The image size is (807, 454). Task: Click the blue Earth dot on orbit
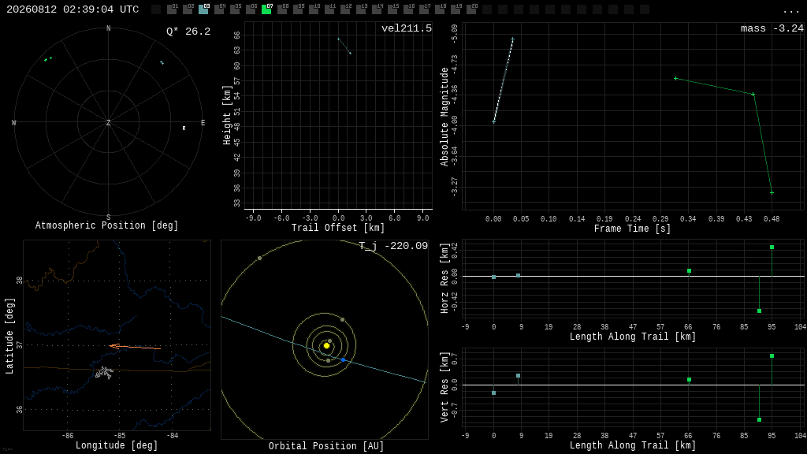(x=344, y=359)
